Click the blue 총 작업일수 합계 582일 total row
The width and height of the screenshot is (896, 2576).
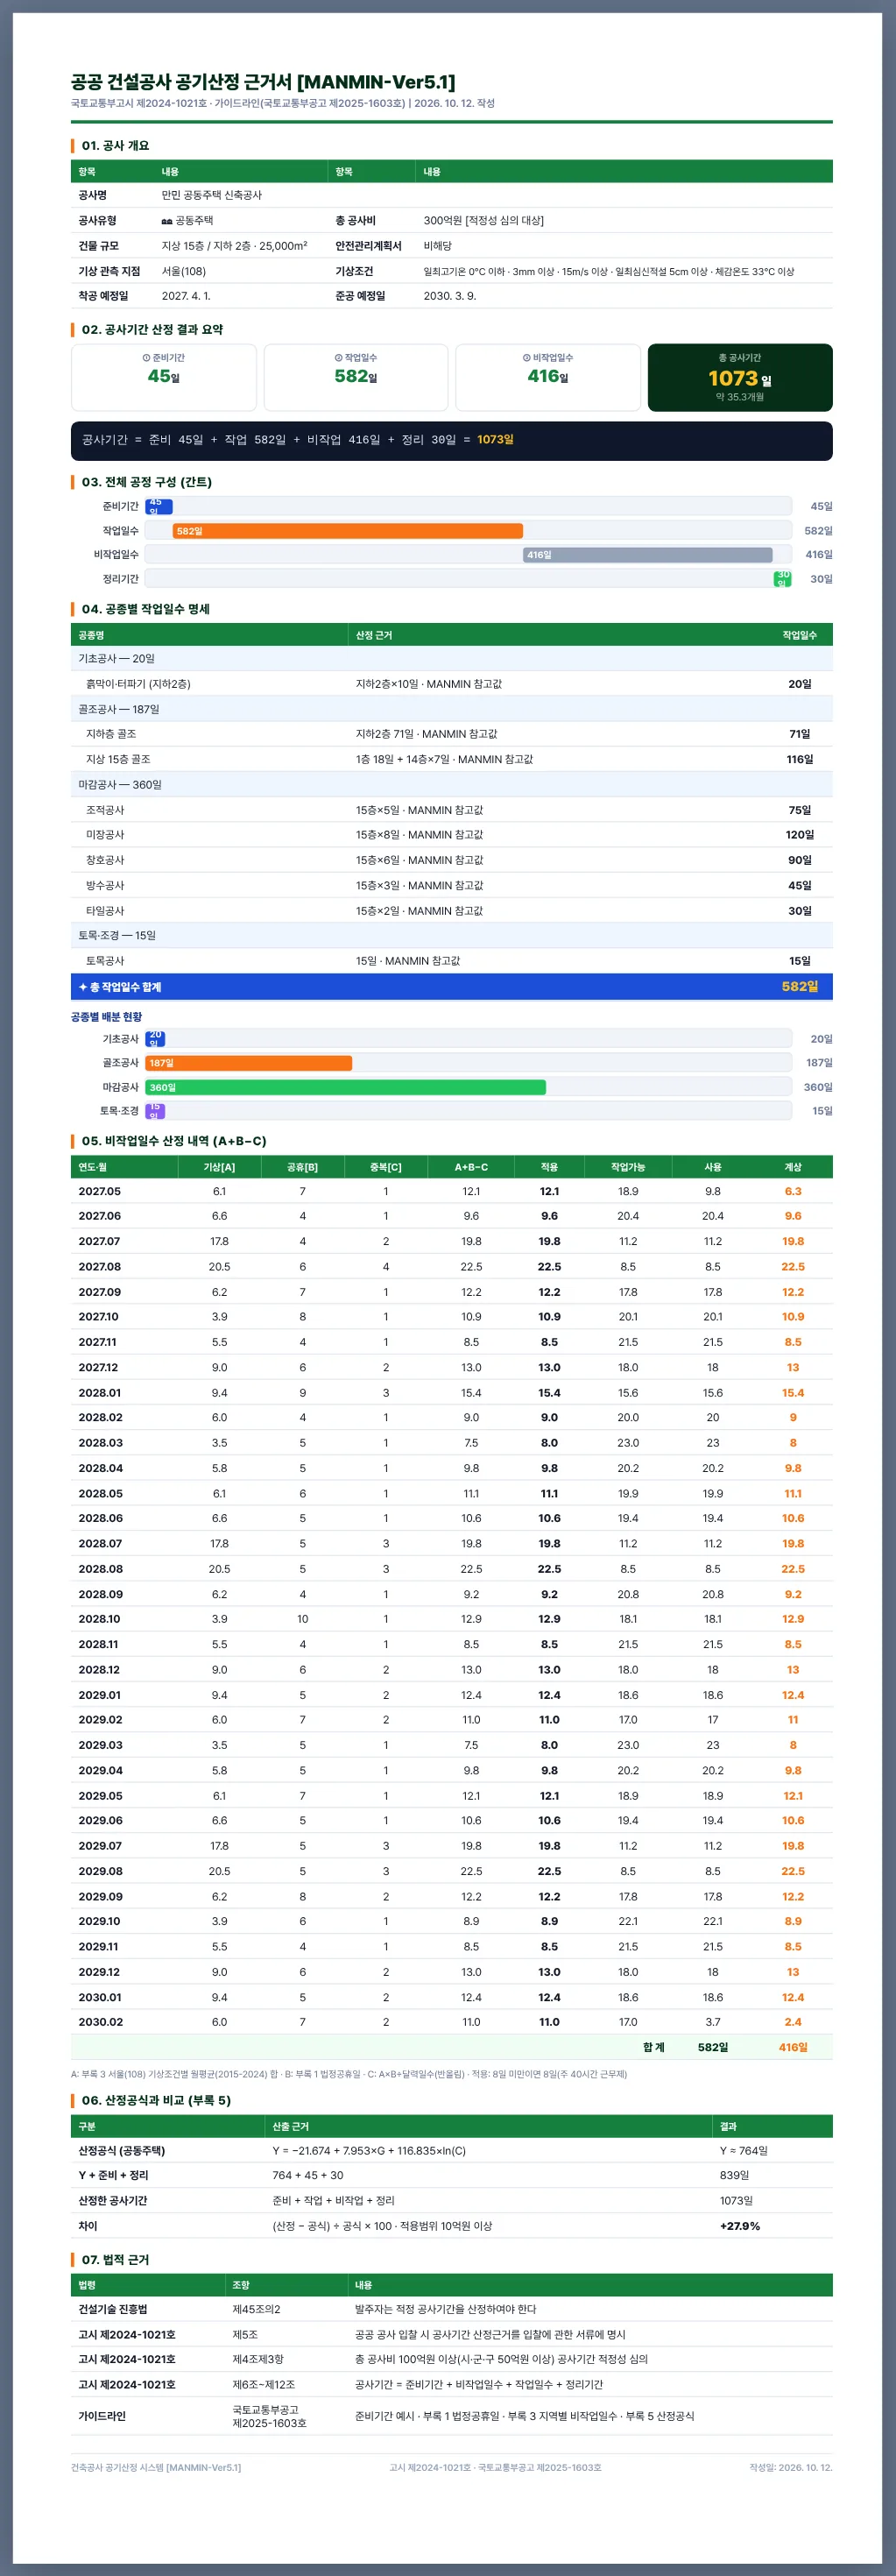coord(452,987)
